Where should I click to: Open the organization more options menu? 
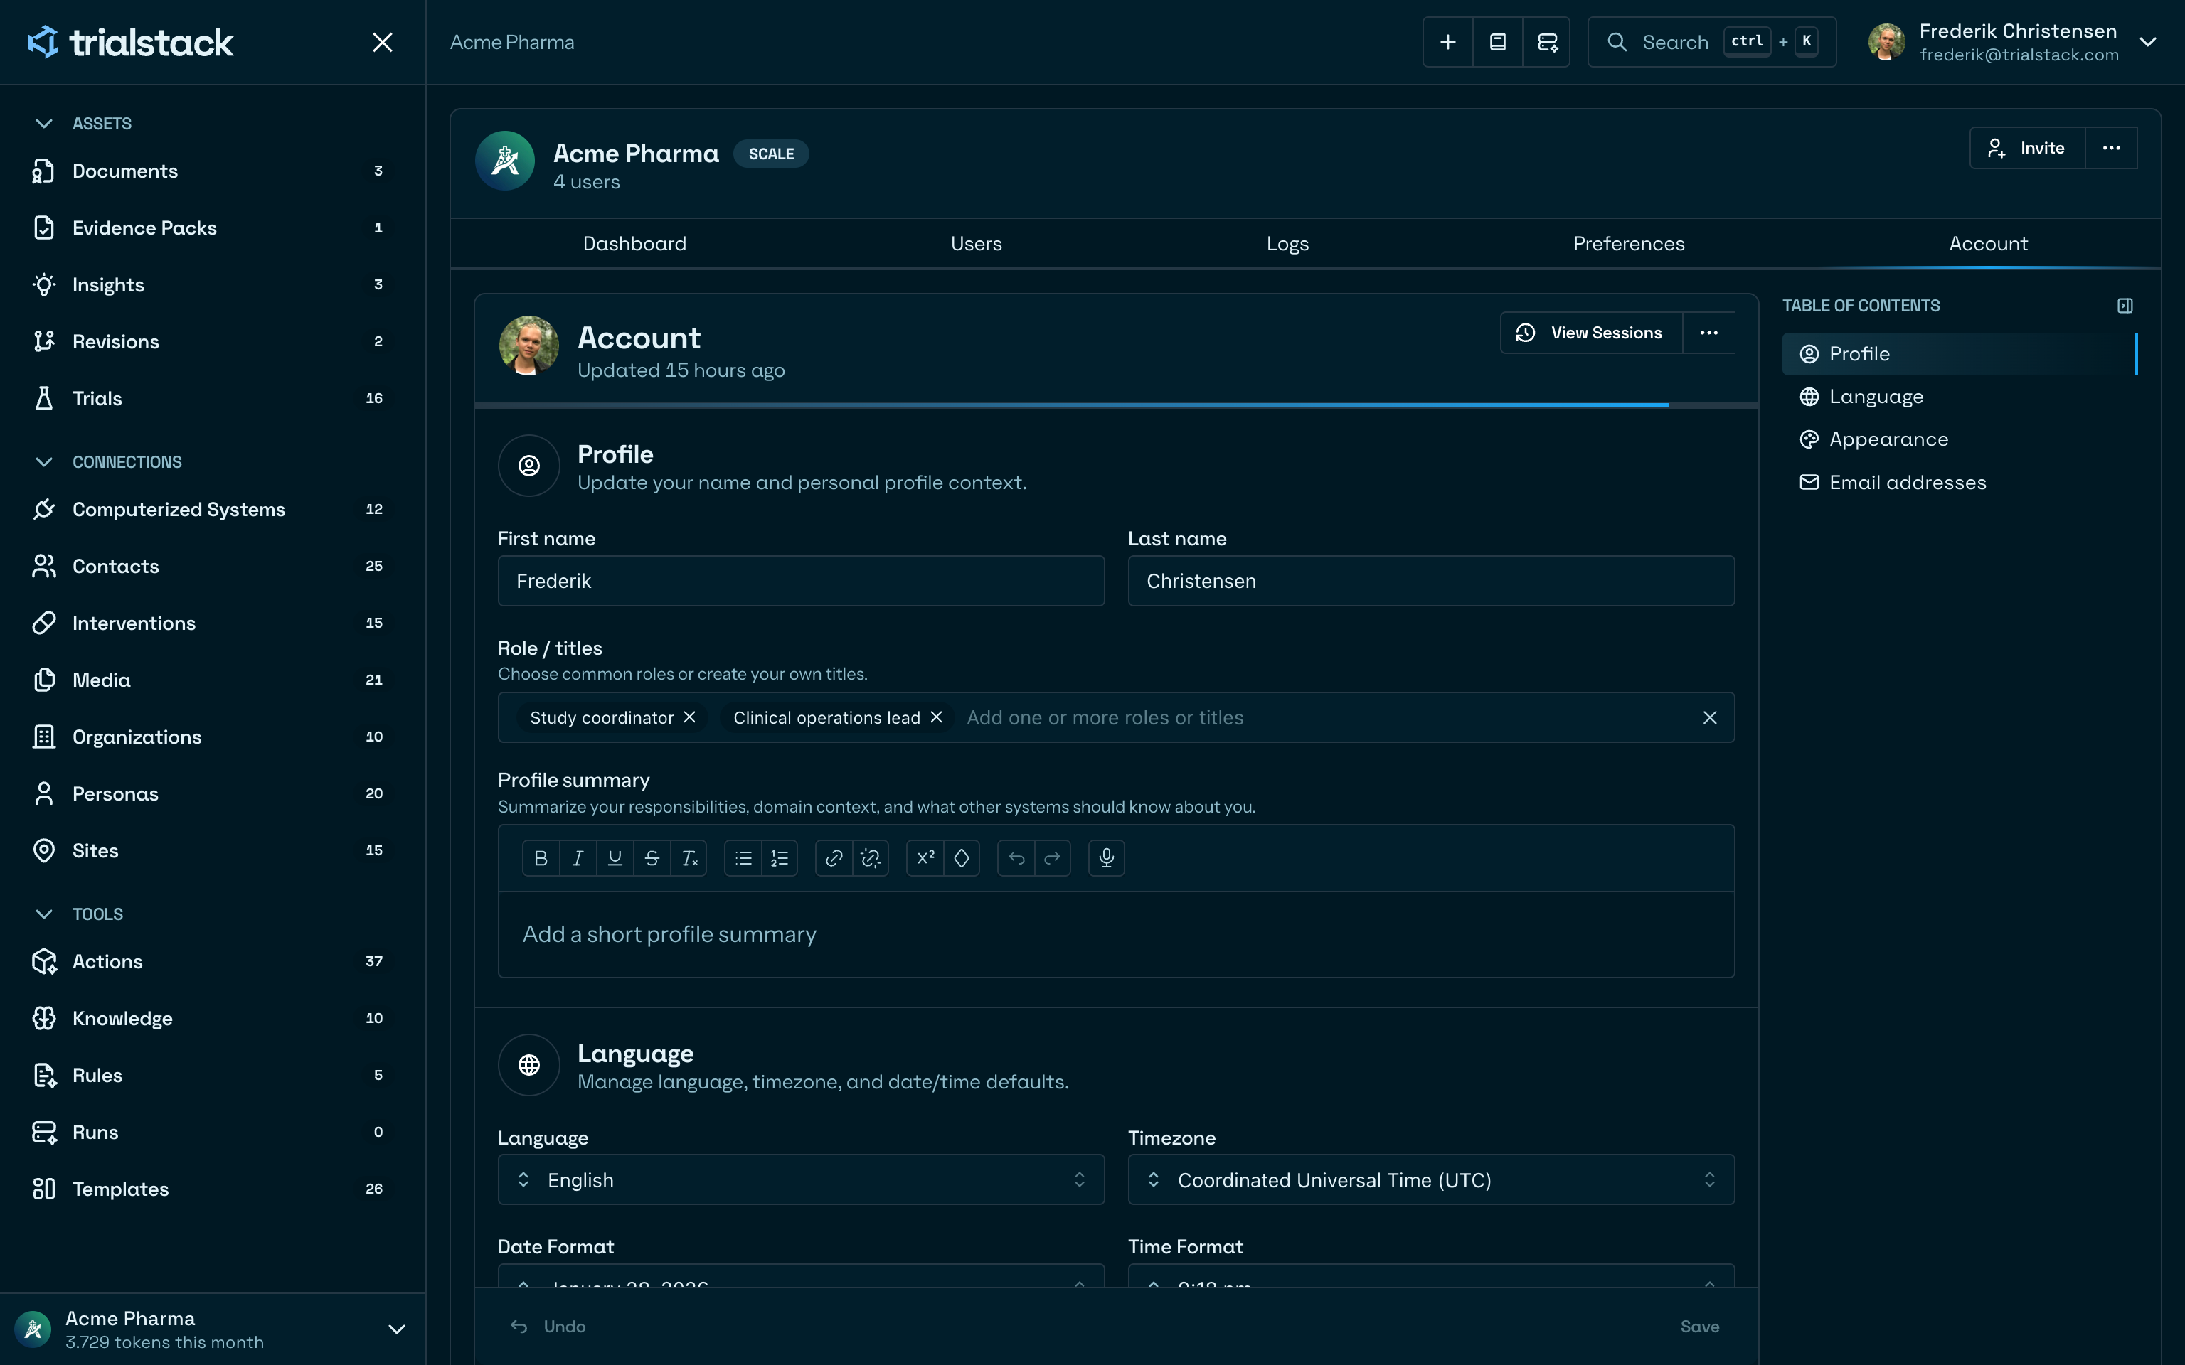(x=2111, y=148)
